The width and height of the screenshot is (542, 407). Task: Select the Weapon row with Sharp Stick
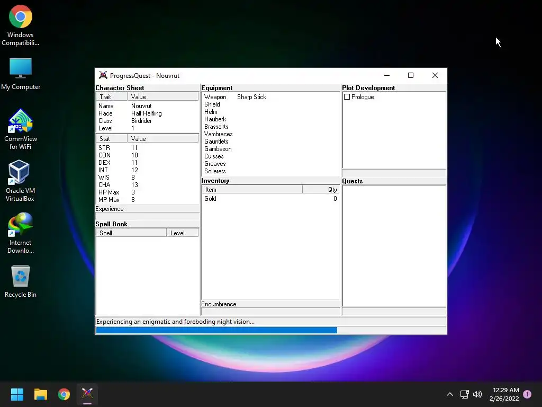pos(270,97)
